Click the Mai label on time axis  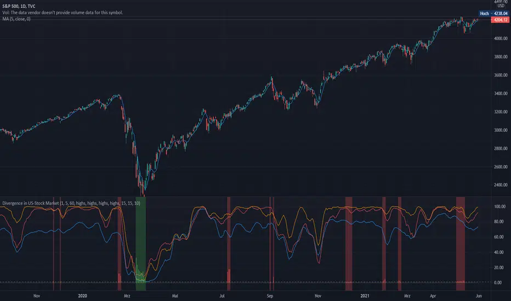(x=175, y=296)
